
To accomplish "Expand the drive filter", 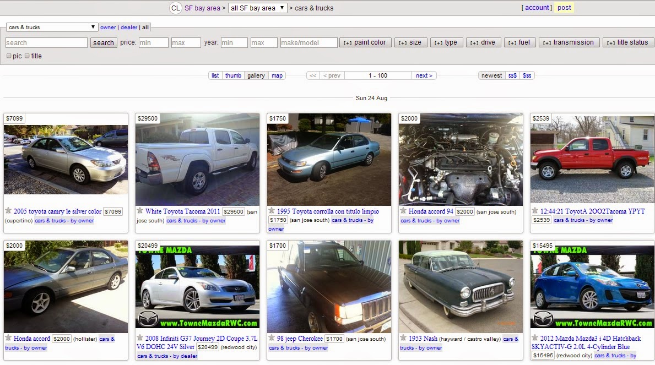I will 483,42.
